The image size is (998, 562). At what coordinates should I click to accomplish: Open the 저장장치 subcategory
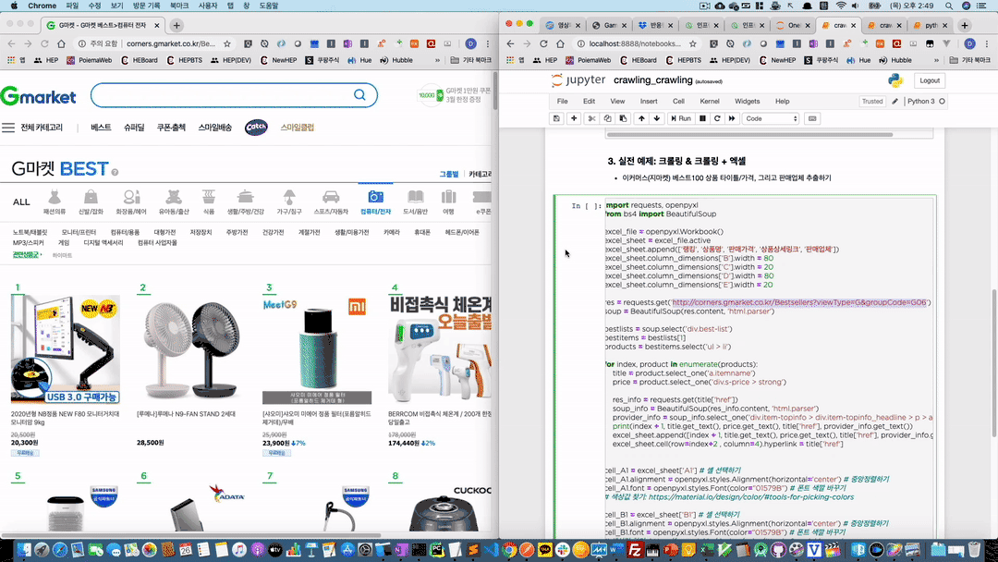click(201, 232)
